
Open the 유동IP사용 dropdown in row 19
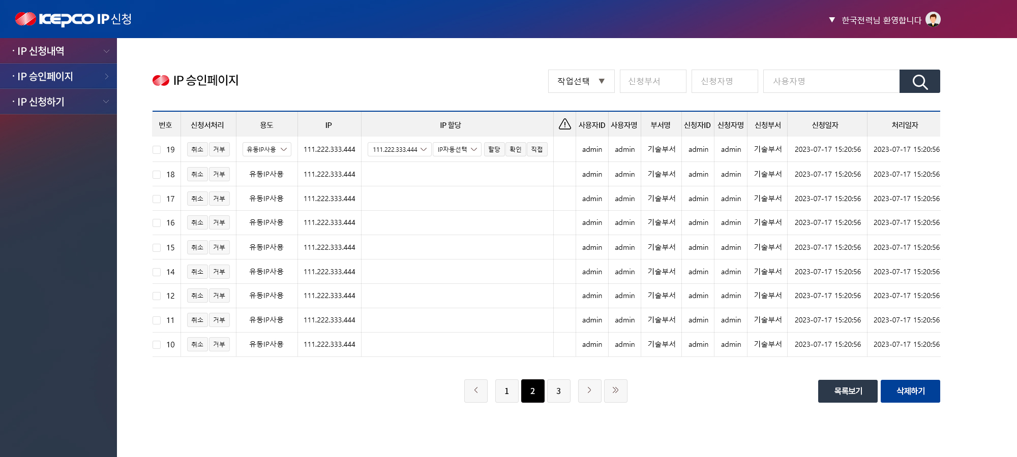[267, 149]
